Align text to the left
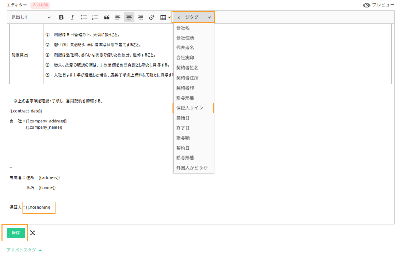 pyautogui.click(x=118, y=17)
